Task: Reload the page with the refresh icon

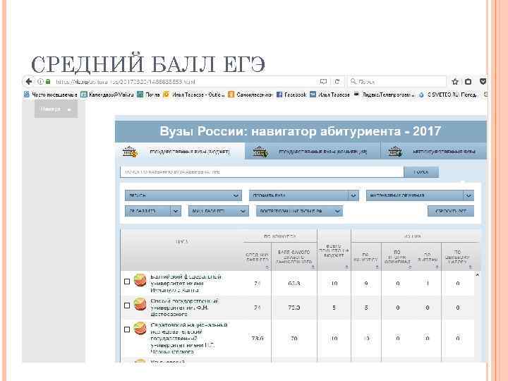Action: click(x=337, y=82)
